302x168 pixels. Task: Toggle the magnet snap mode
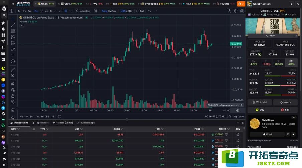point(13,84)
